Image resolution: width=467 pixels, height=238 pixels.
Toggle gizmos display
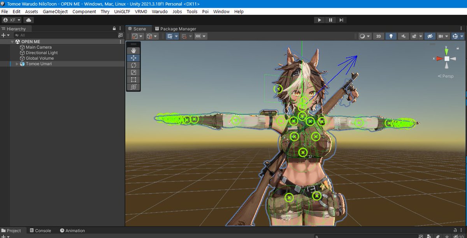click(x=455, y=36)
